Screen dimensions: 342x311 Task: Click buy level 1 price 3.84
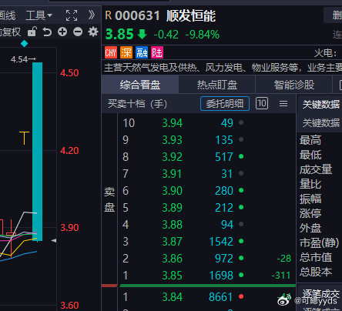(x=173, y=297)
